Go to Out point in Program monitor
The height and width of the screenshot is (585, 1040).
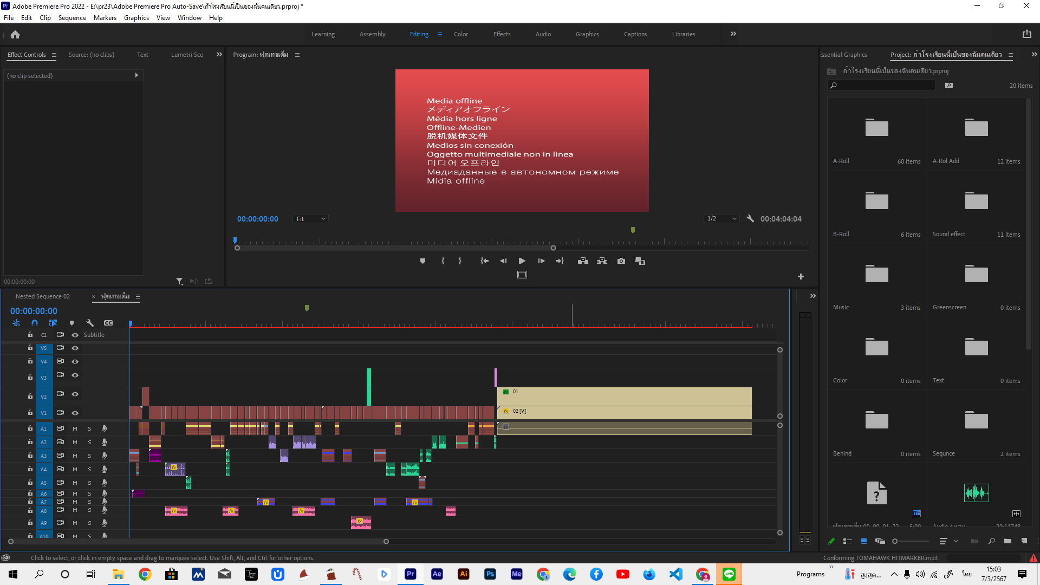click(x=560, y=261)
